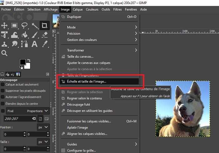219x153 pixels.
Task: Open the Tool Options tab icon
Action: point(2,74)
